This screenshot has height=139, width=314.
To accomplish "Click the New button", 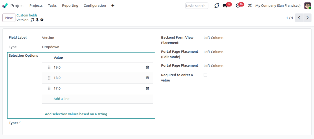I will [9, 18].
